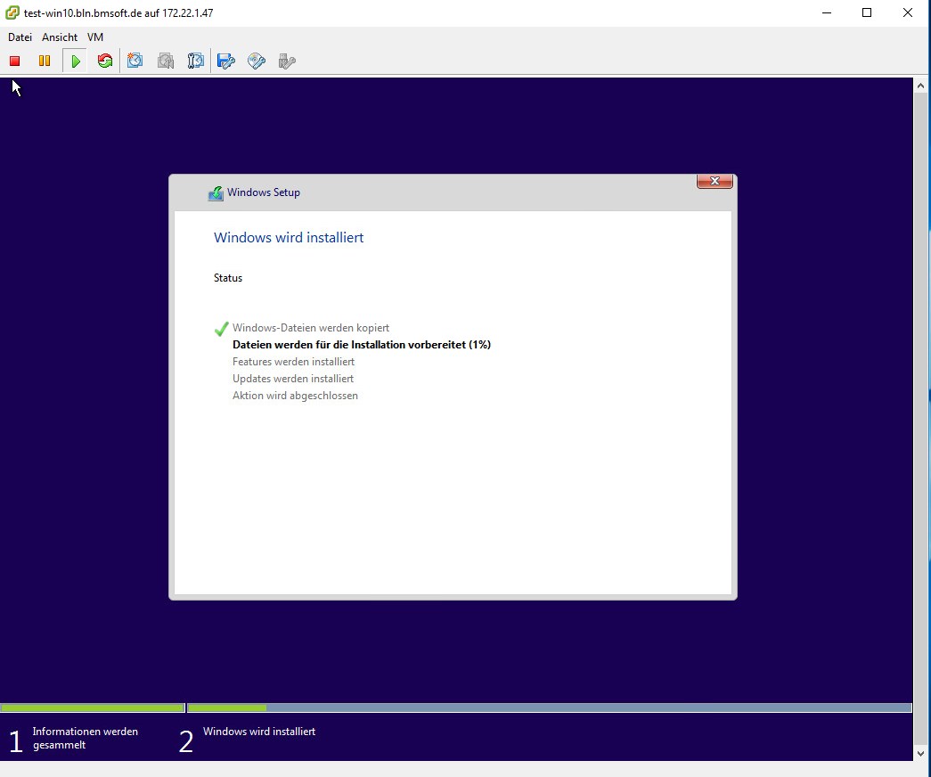Click the scrollbar down arrow
The image size is (931, 777).
pyautogui.click(x=920, y=753)
